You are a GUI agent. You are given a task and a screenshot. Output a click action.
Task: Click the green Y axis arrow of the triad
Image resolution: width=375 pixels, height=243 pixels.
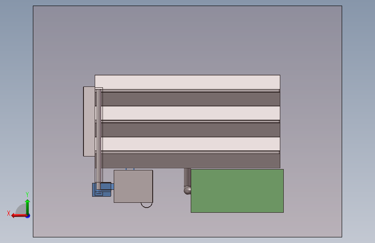28,207
